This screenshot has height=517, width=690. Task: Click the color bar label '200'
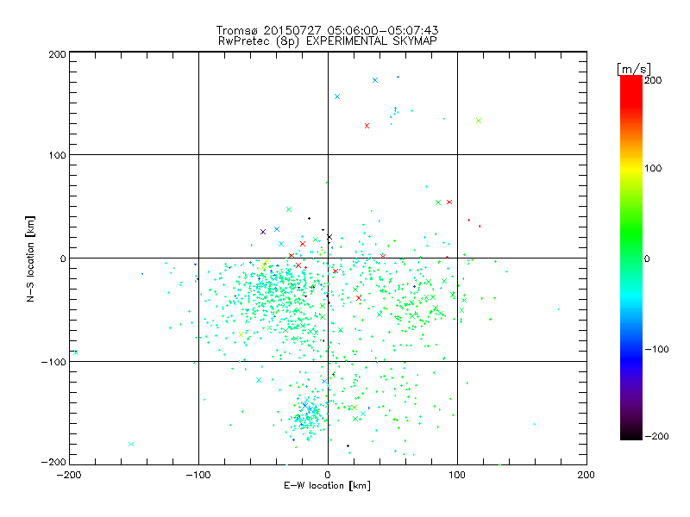pyautogui.click(x=653, y=80)
